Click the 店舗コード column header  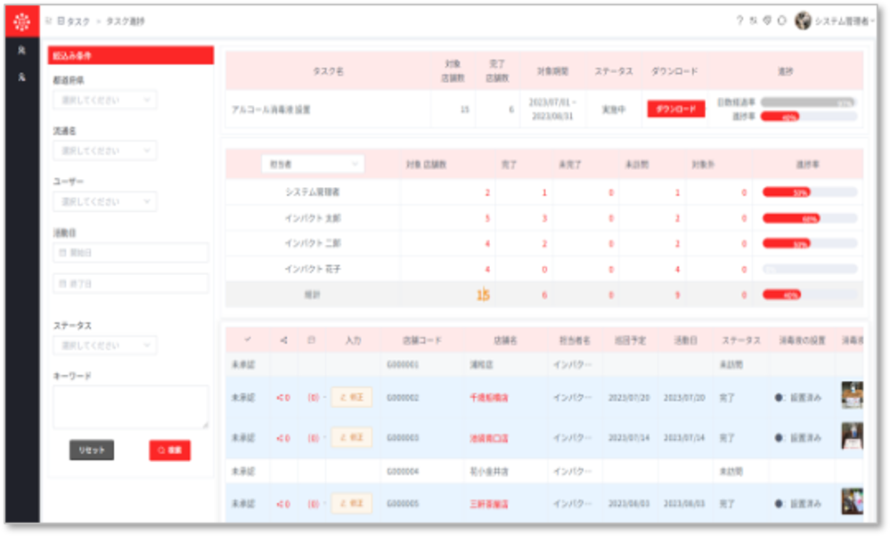coord(421,340)
